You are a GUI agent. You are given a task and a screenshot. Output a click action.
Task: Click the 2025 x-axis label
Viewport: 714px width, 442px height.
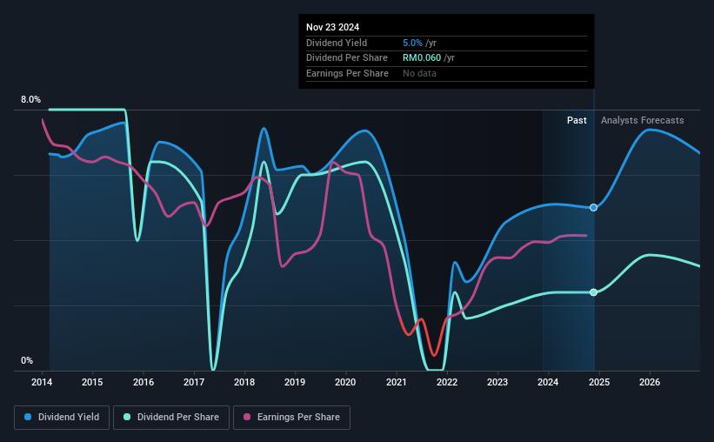pos(599,382)
